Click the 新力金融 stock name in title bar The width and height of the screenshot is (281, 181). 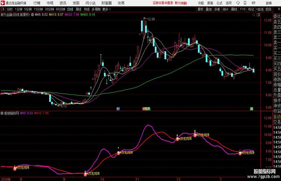click(x=181, y=3)
